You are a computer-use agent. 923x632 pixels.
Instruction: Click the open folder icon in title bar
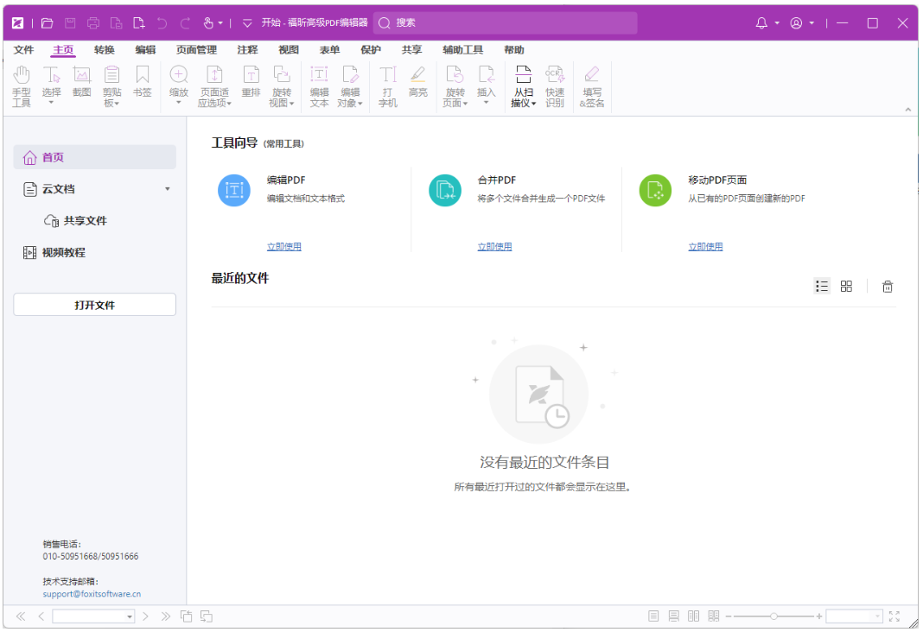(x=47, y=23)
